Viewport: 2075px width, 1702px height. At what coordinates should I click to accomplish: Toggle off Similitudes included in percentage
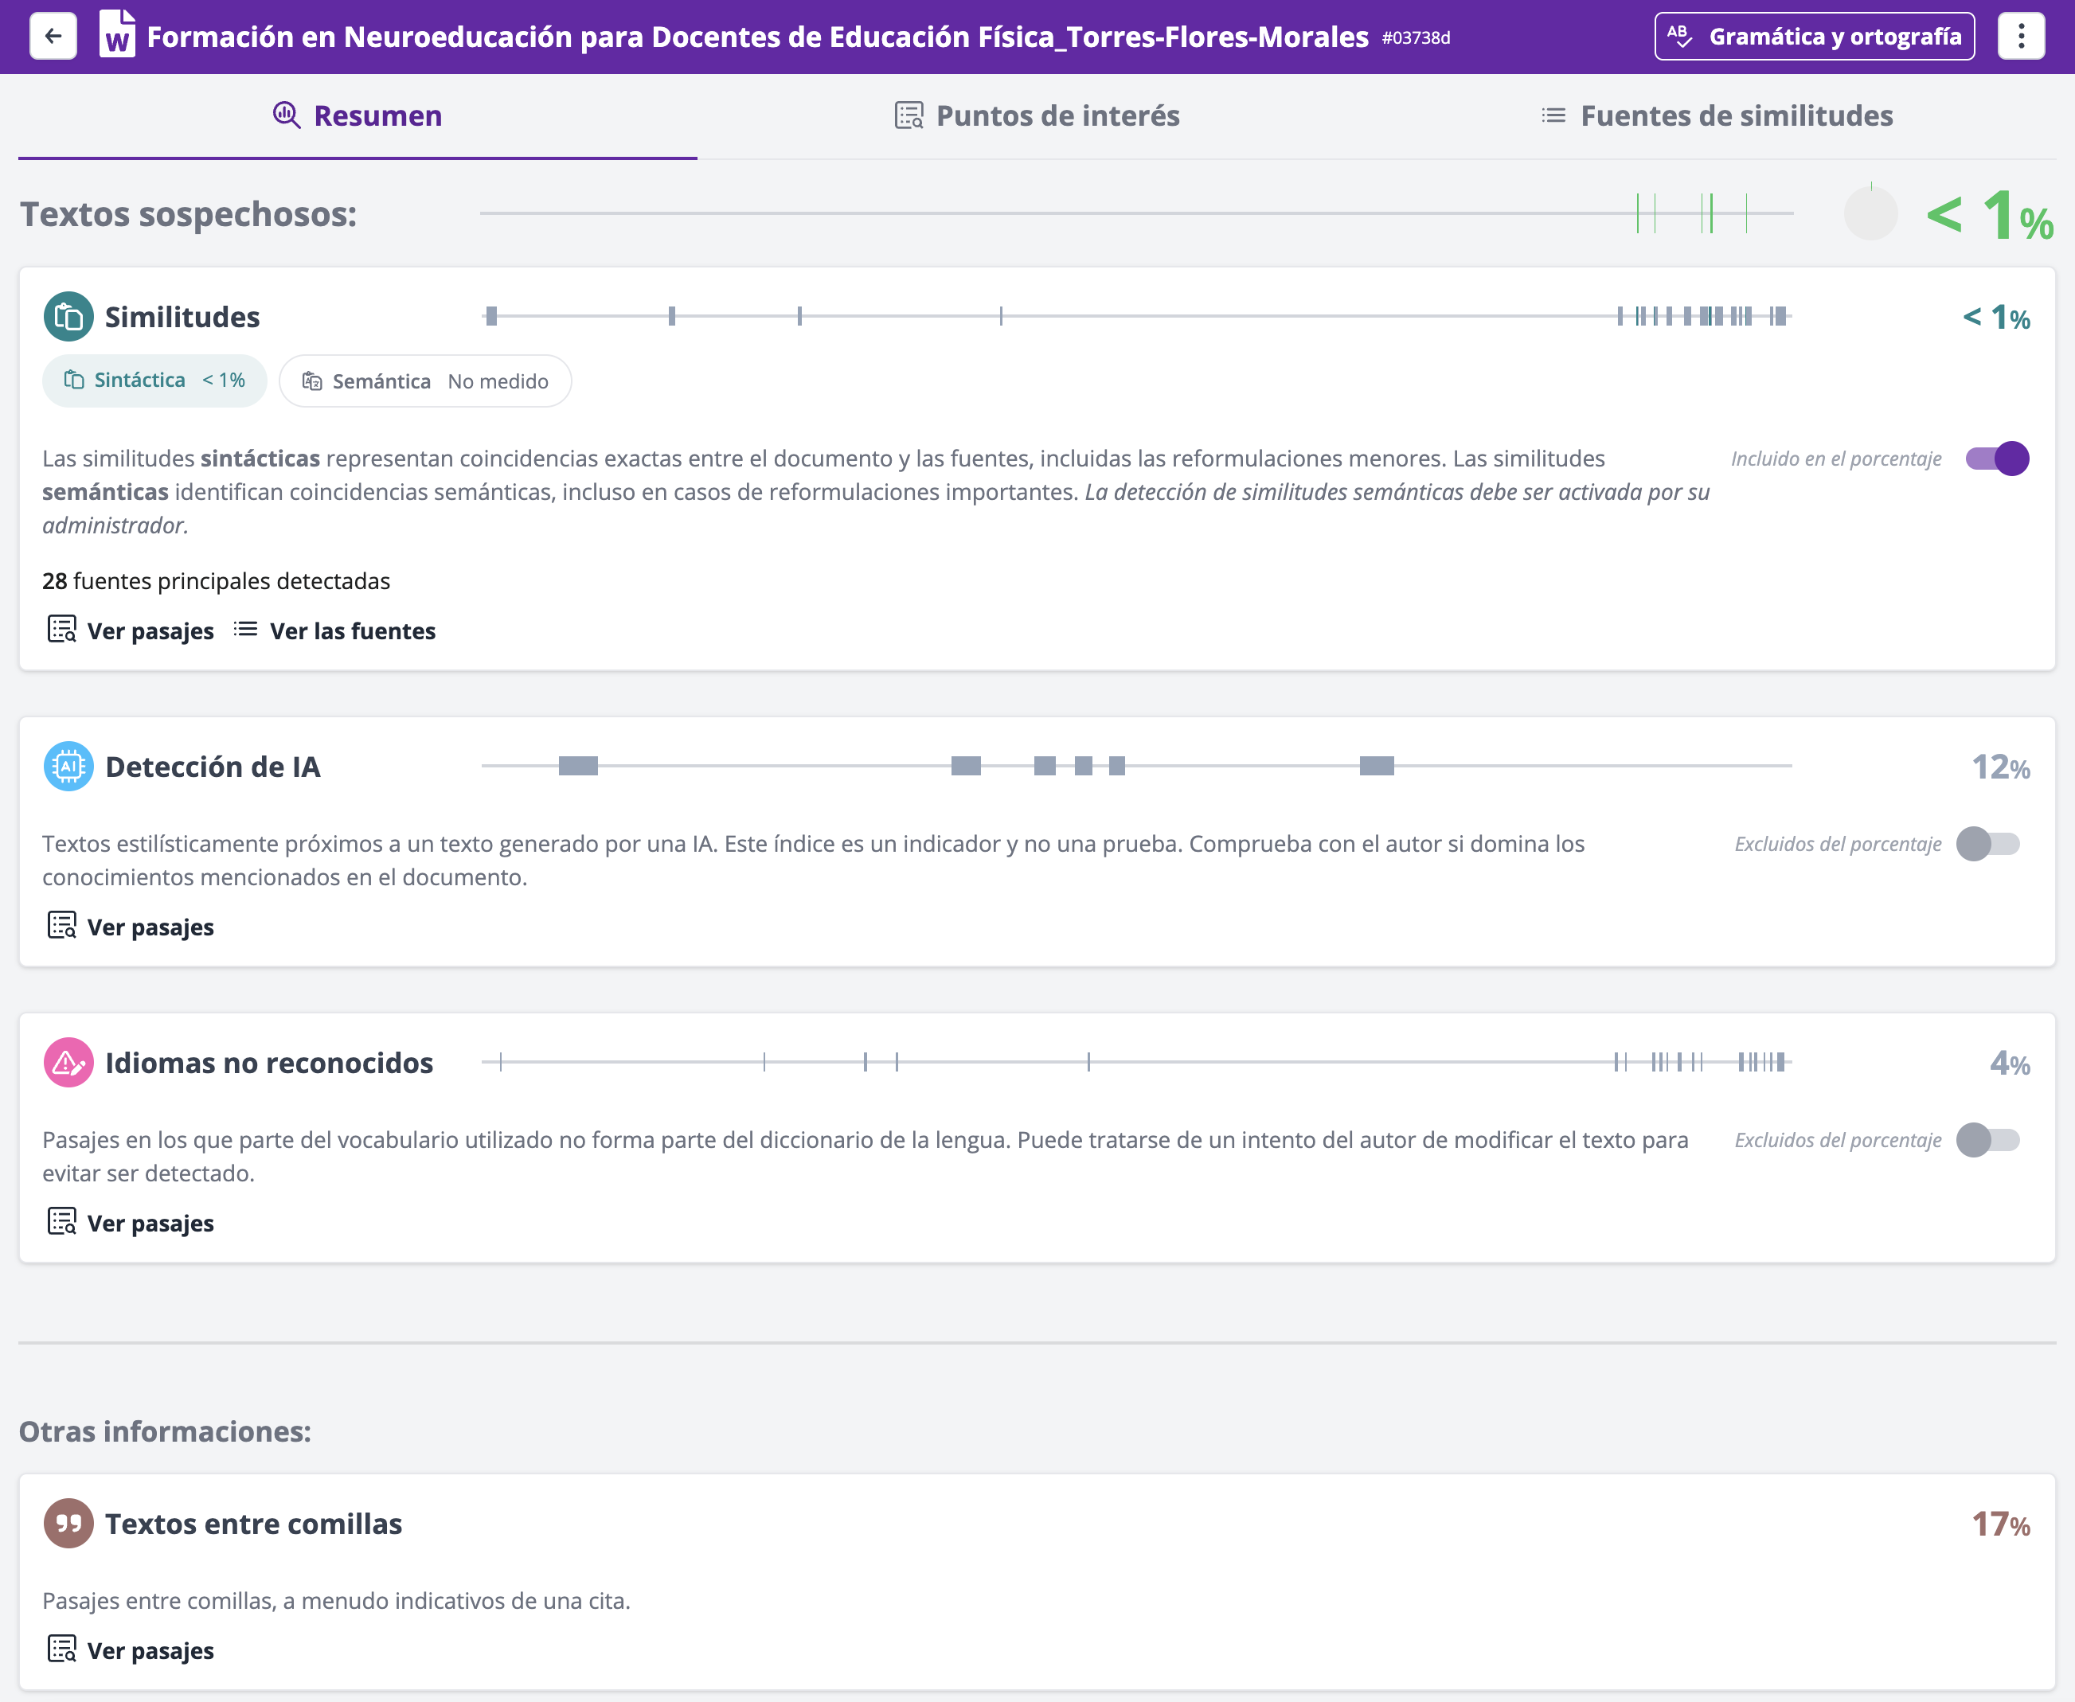pos(1996,459)
